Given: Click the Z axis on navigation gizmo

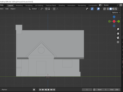Looking at the screenshot, I should [114, 17].
